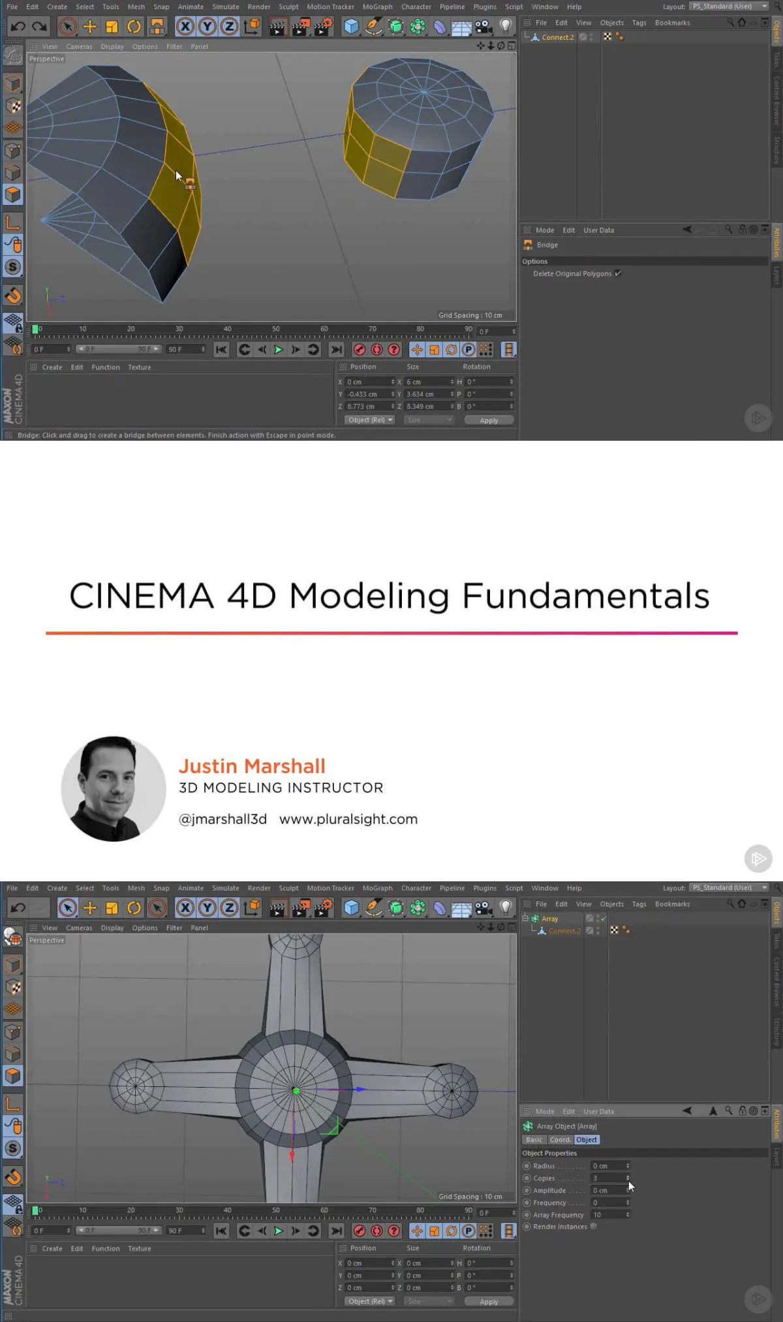The image size is (783, 1322).
Task: Open the Mesh menu in the upper window
Action: [x=136, y=7]
